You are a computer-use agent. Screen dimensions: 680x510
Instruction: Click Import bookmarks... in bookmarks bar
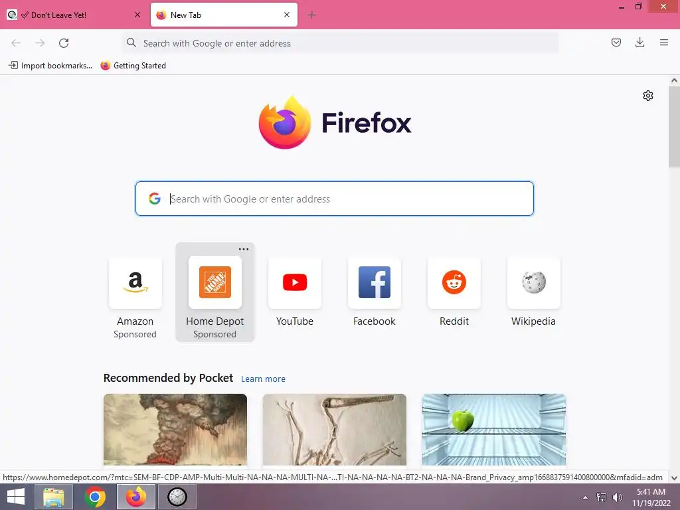[50, 66]
